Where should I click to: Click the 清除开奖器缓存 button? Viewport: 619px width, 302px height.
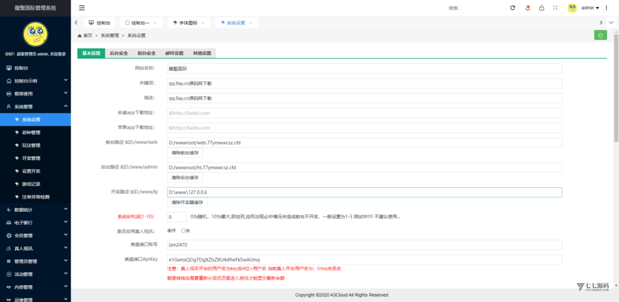[188, 202]
